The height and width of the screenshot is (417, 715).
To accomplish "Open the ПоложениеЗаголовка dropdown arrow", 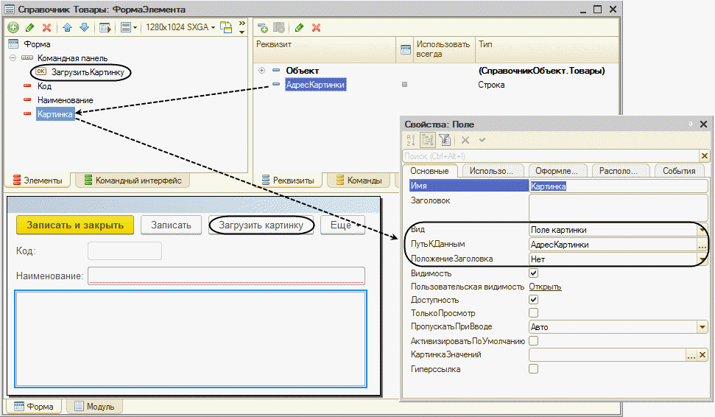I will (x=702, y=259).
